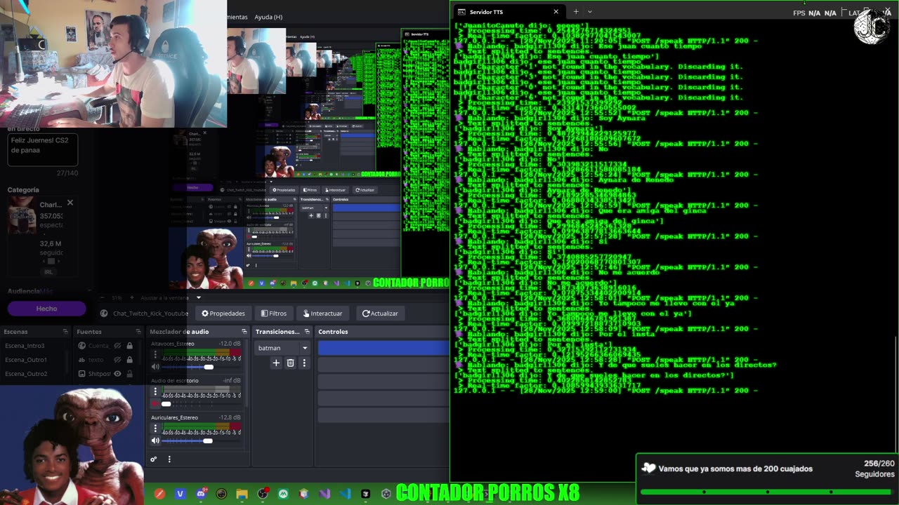Viewport: 899px width, 505px height.
Task: Click the highlighted blue Controles button
Action: click(x=383, y=348)
